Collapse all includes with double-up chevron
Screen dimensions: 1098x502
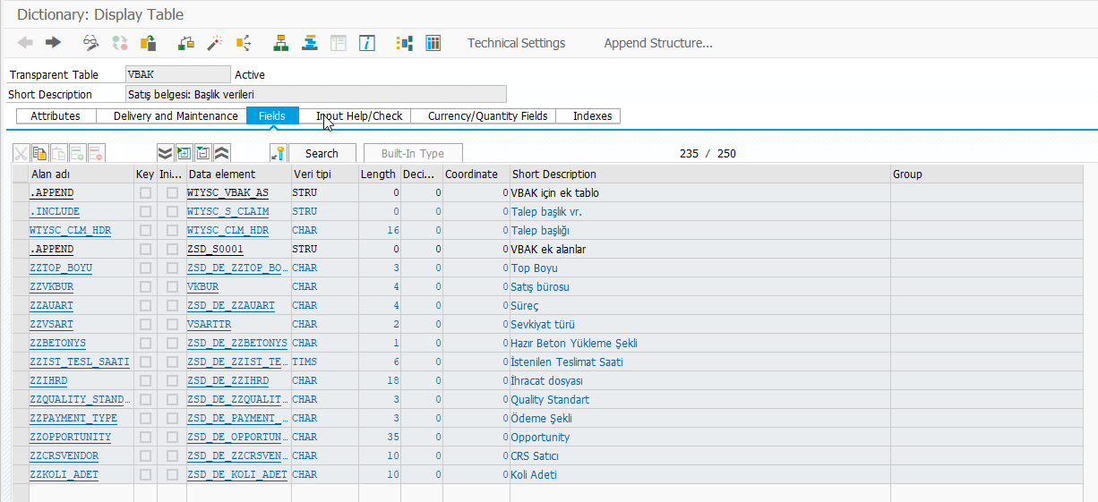coord(222,153)
